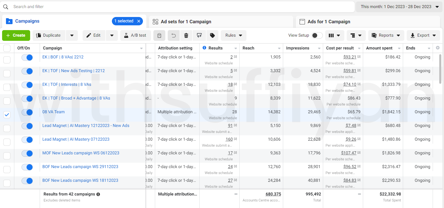Select checkbox for EK | BOF | 8 VAs| 2212
Screen dimensions: 444x208
pos(7,60)
